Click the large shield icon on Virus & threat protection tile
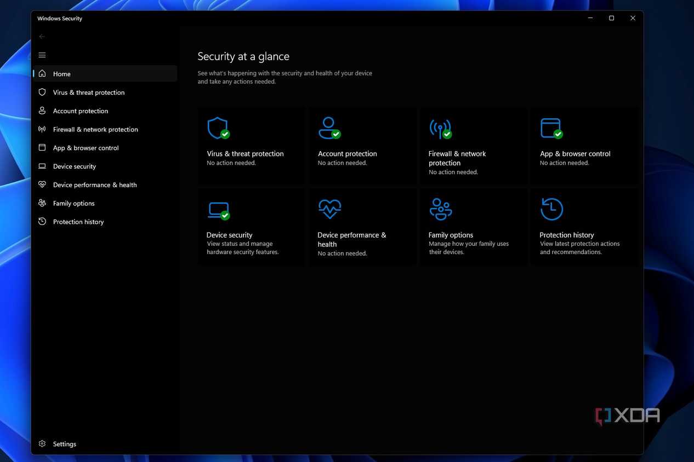Image resolution: width=694 pixels, height=462 pixels. click(218, 128)
